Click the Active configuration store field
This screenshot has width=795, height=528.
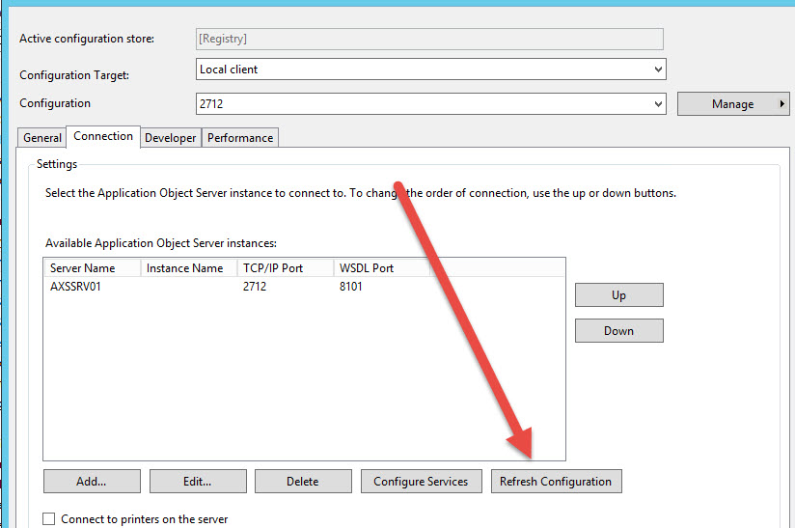tap(429, 39)
